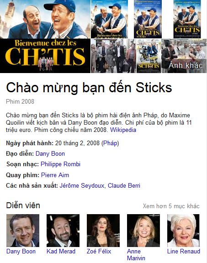
Task: Open composer Philippe Rombi link
Action: pyautogui.click(x=60, y=164)
